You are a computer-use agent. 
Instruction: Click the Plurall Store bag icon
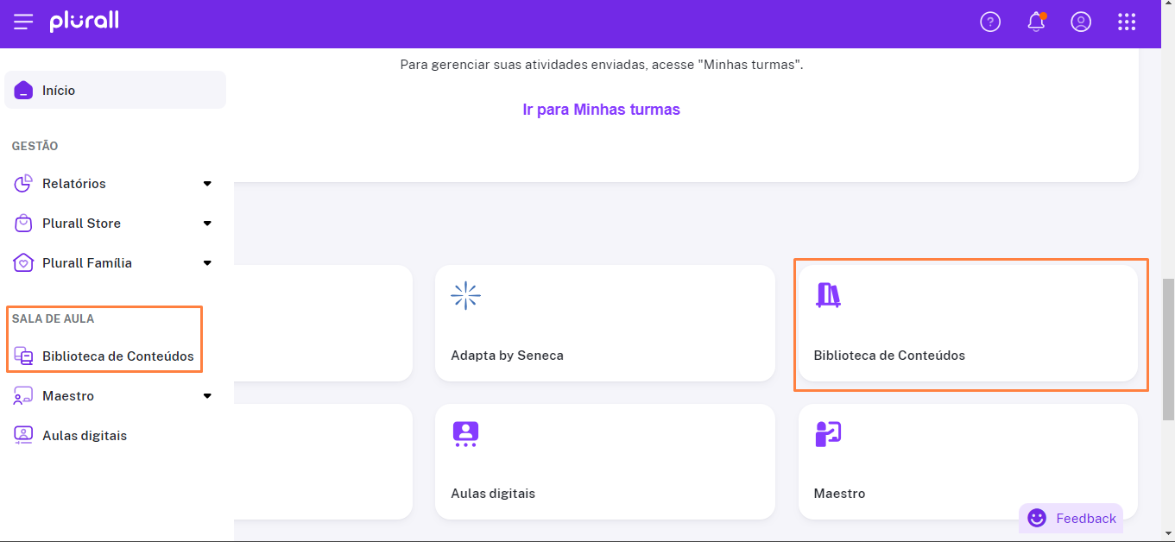[24, 224]
